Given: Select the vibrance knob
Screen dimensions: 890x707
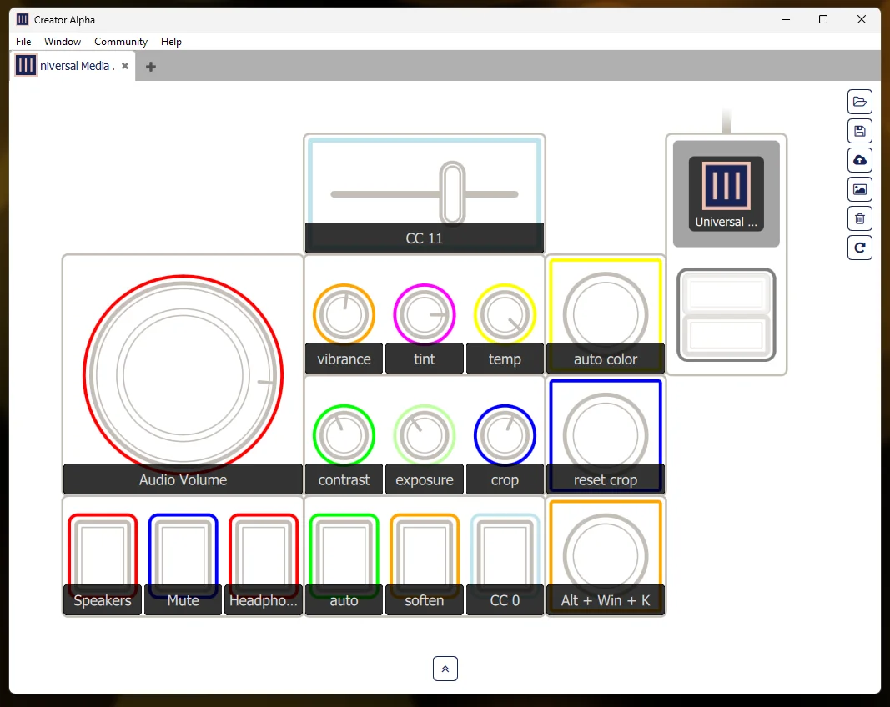Looking at the screenshot, I should pos(344,314).
